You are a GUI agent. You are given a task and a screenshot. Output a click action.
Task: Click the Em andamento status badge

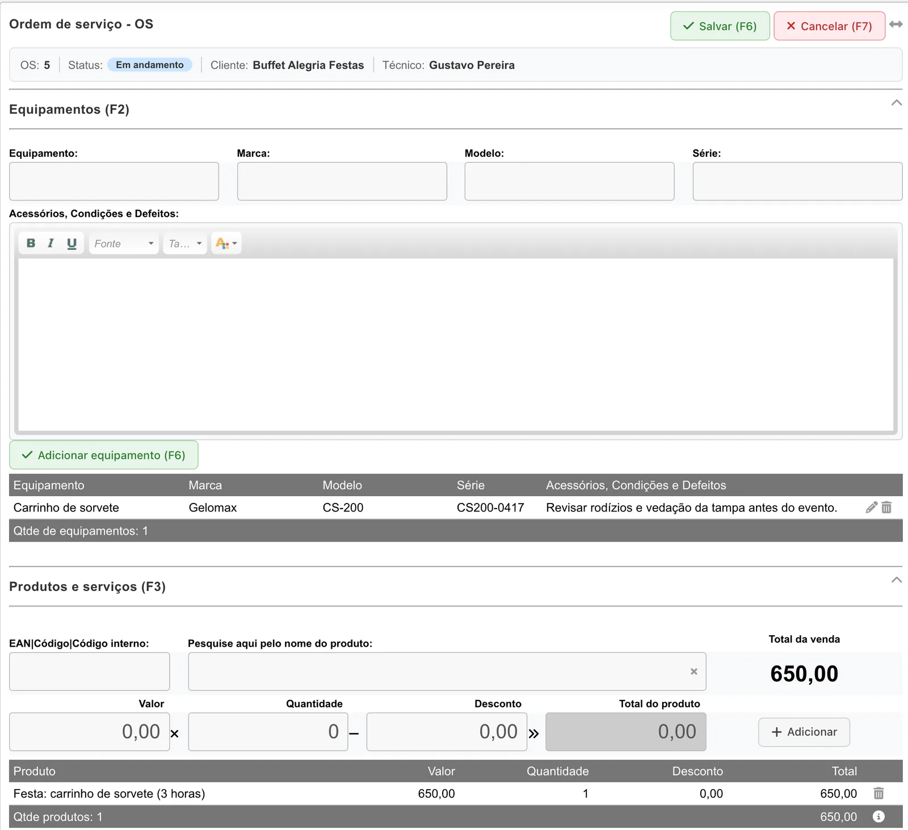tap(150, 65)
